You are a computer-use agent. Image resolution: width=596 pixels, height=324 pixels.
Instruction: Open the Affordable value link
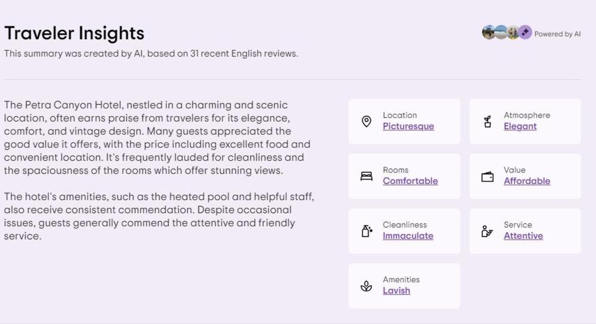click(x=527, y=181)
